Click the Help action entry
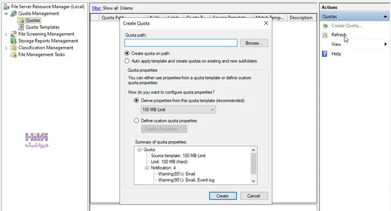Viewport: 391px width, 211px height. coord(336,54)
